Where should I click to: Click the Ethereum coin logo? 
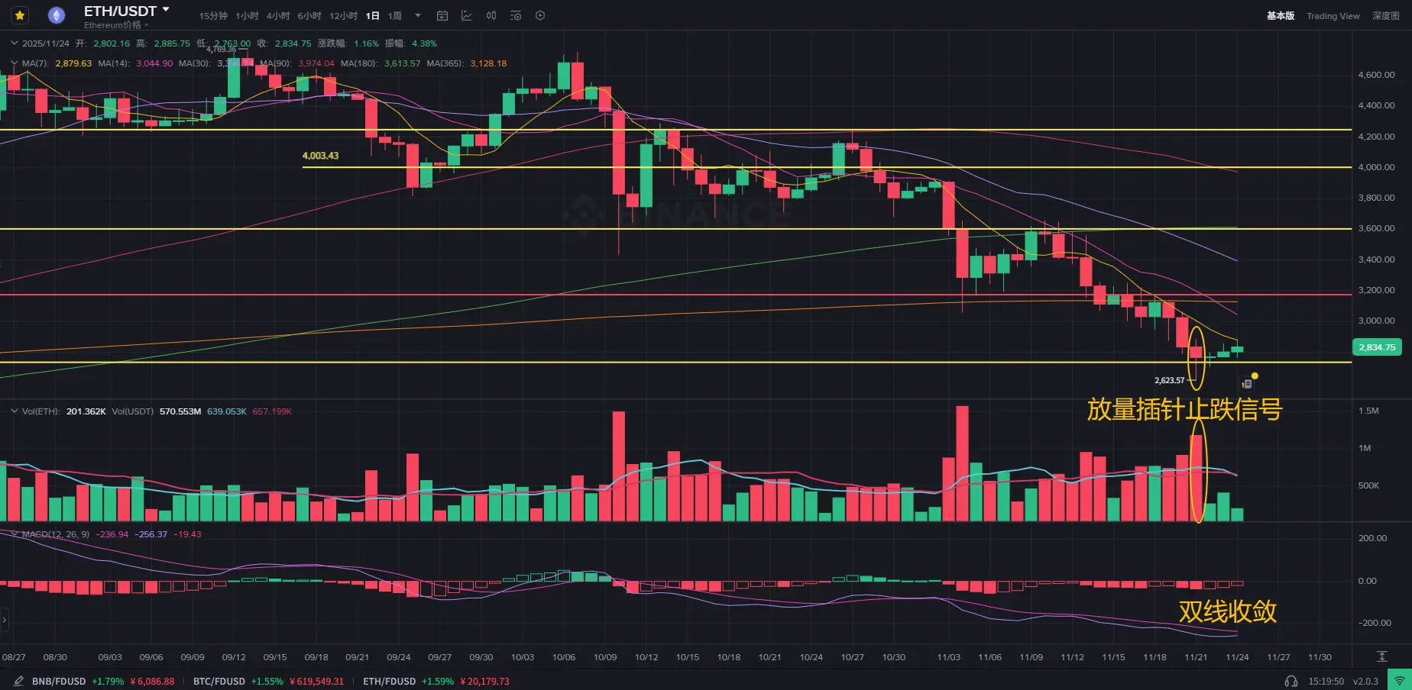point(56,15)
